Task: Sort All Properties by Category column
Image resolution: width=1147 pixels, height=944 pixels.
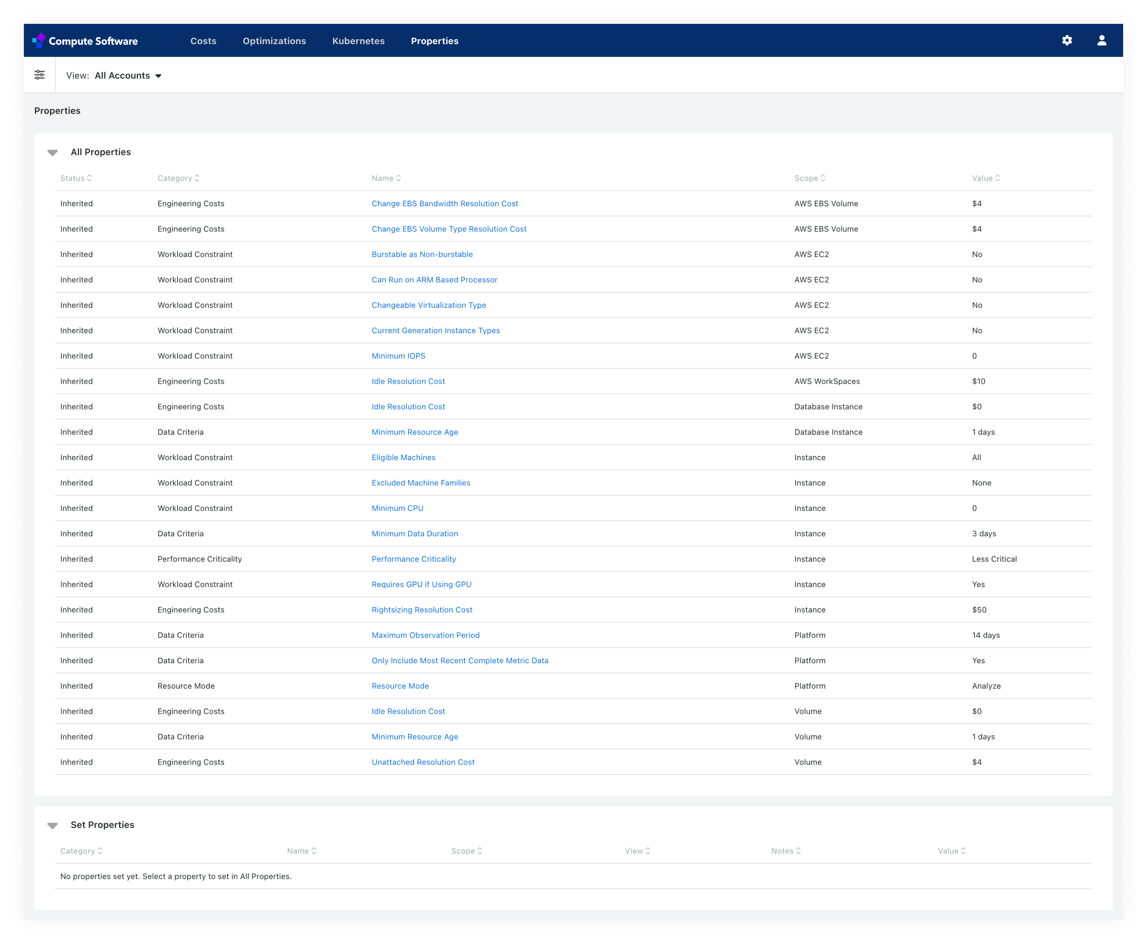Action: point(178,178)
